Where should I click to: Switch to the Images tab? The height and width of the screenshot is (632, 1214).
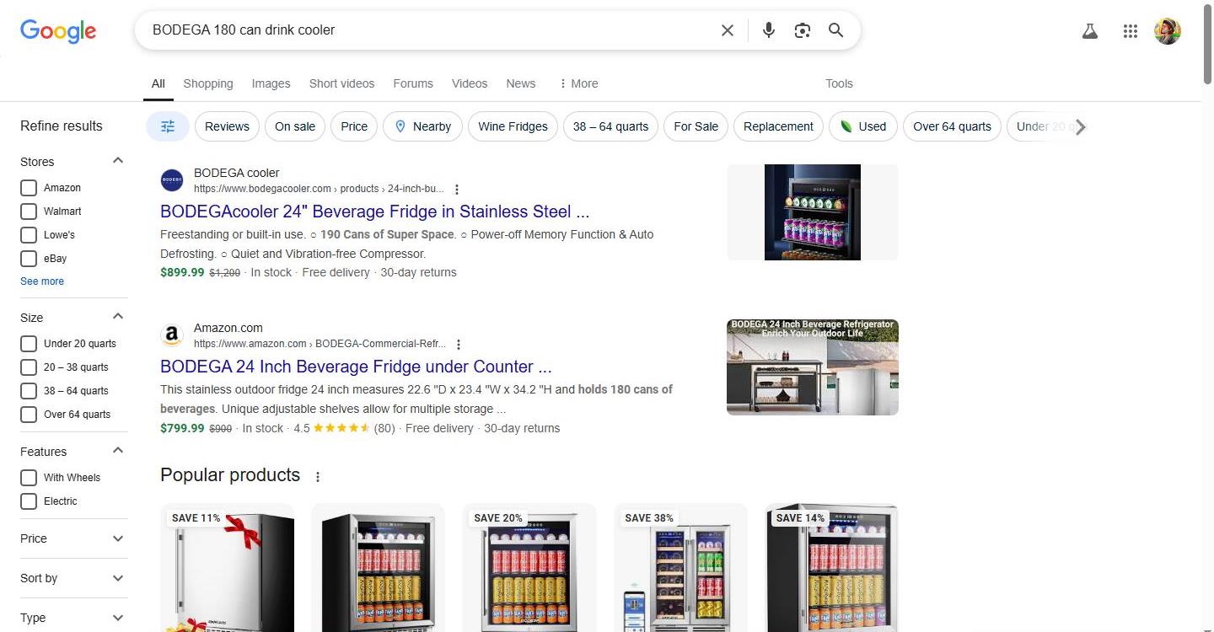(271, 83)
